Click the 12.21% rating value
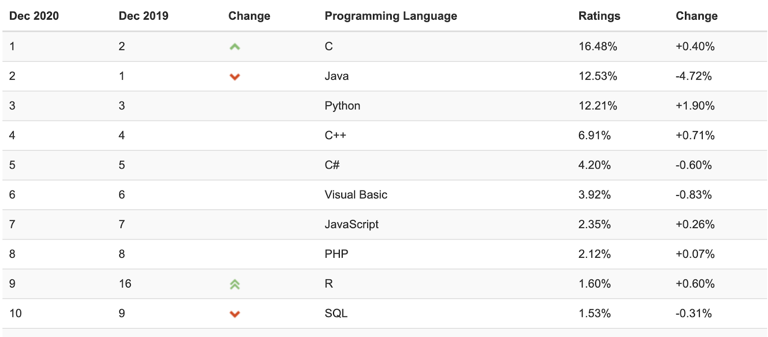Image resolution: width=768 pixels, height=337 pixels. coord(598,106)
